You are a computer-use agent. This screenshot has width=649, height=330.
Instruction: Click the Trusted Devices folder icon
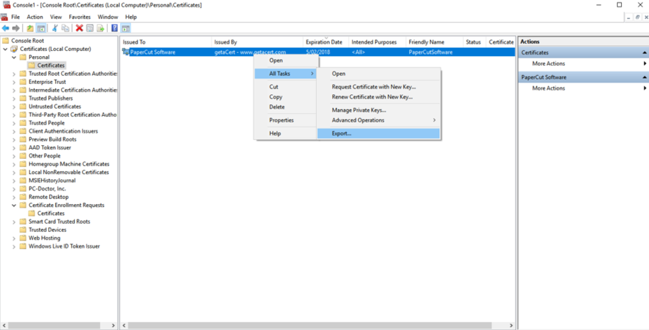(23, 230)
